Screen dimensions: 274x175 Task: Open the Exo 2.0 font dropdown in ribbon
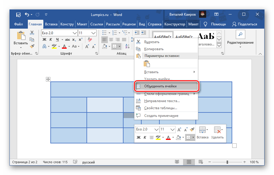coord(75,33)
